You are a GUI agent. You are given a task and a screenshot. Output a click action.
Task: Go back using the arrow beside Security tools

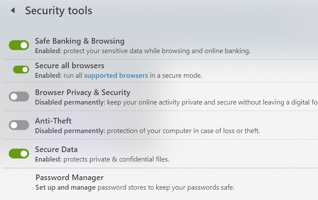[13, 11]
